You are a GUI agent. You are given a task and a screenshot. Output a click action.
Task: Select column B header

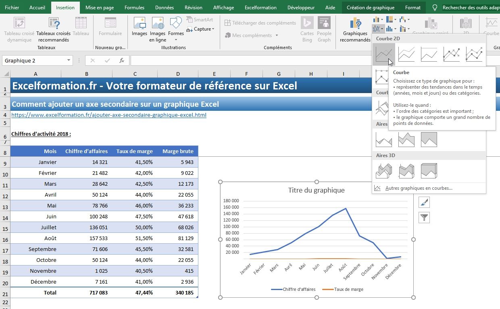coord(87,74)
